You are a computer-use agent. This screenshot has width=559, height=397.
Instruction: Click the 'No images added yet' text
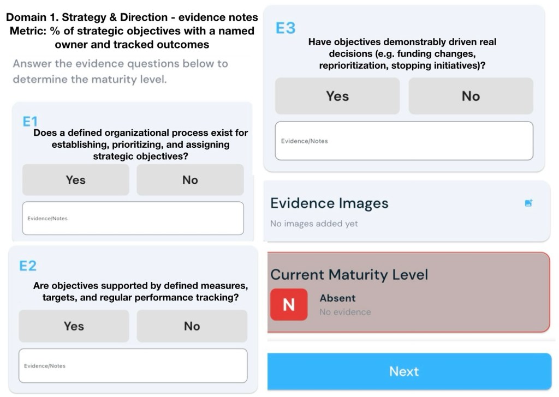point(314,224)
